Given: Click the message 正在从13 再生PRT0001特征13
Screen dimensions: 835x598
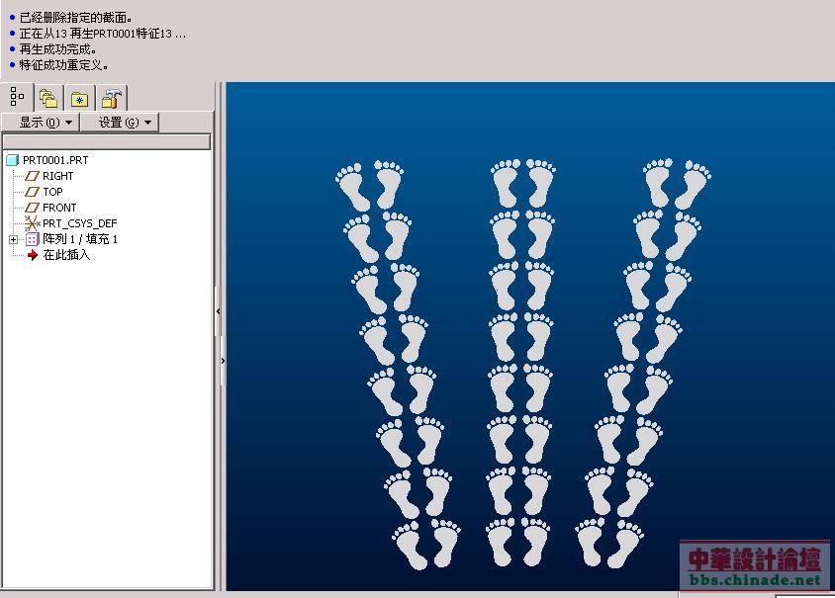Looking at the screenshot, I should [x=102, y=34].
